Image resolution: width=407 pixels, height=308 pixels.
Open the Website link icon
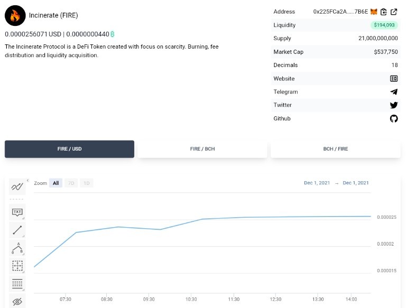coord(394,78)
